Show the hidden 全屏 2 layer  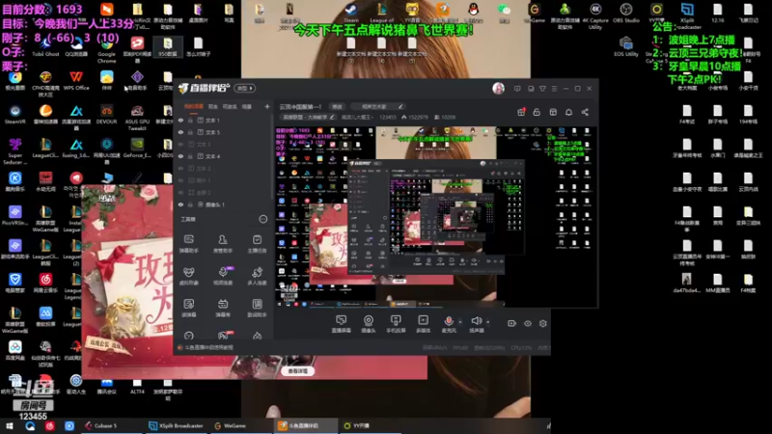(180, 192)
